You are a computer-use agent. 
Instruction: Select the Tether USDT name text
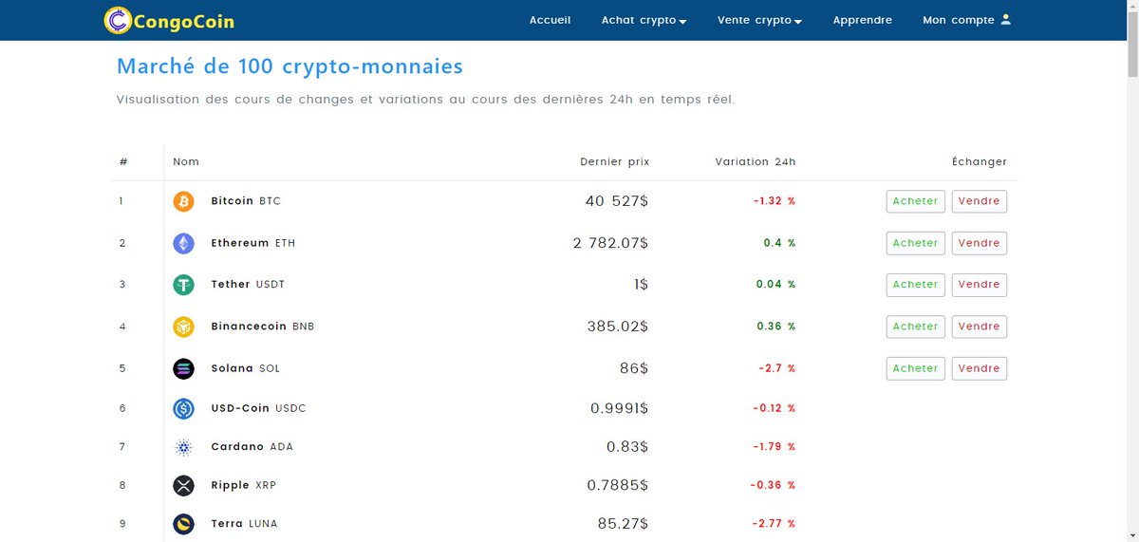coord(248,285)
